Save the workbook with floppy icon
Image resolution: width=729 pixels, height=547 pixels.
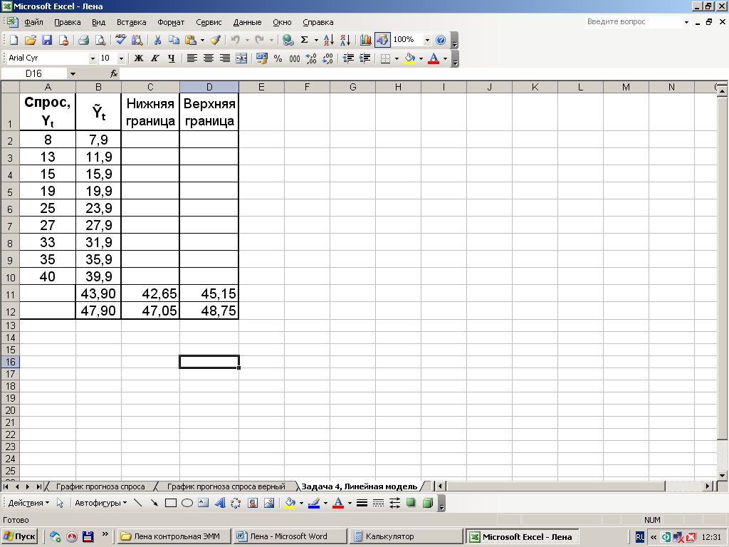tap(47, 40)
